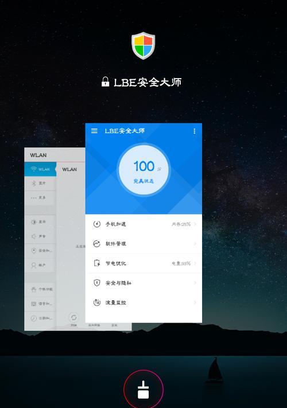Tap the WLAN heading in the settings content pane
Screen dimensions: 287x408
(x=69, y=169)
